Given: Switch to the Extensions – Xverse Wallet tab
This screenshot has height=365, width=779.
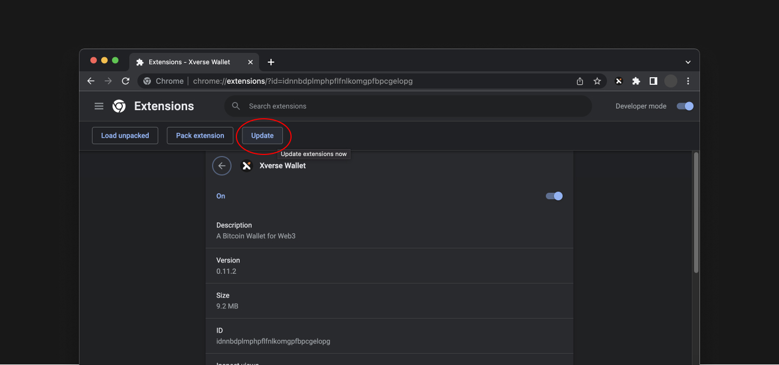Looking at the screenshot, I should coord(189,62).
